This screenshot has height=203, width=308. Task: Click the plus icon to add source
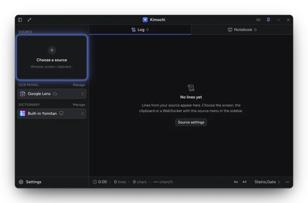[x=52, y=50]
